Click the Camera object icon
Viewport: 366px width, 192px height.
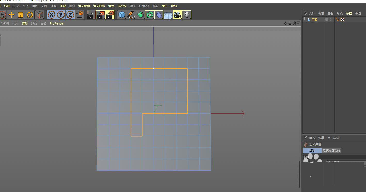pos(177,15)
